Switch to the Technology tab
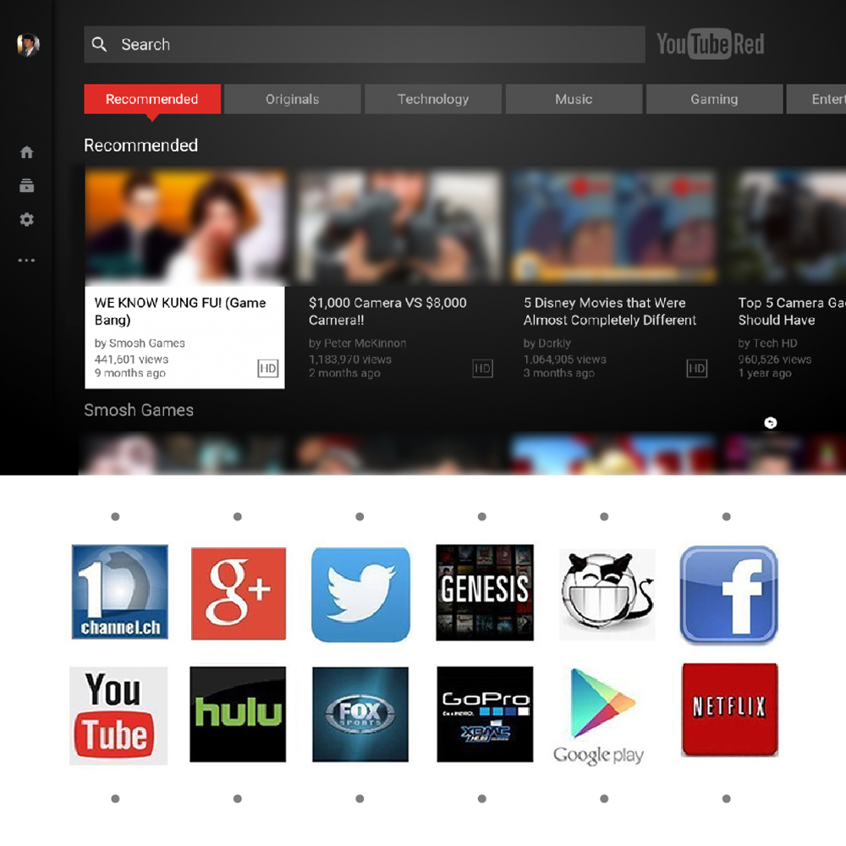 point(433,99)
